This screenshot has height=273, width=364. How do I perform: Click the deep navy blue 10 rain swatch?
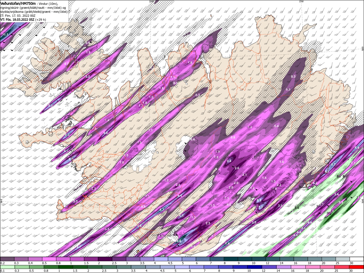[255, 267]
